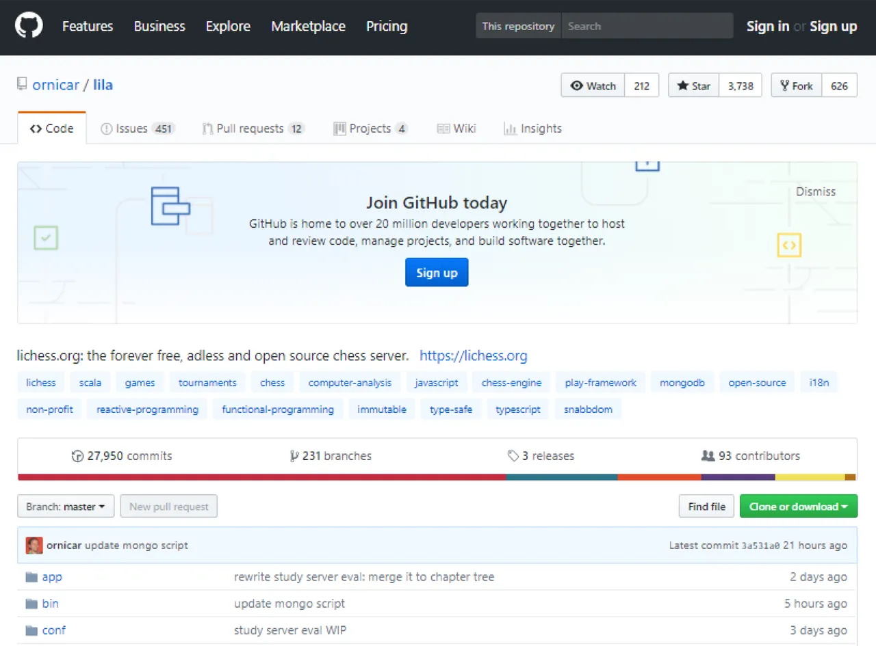Screen dimensions: 876x646
Task: View the 3 releases
Action: click(541, 456)
